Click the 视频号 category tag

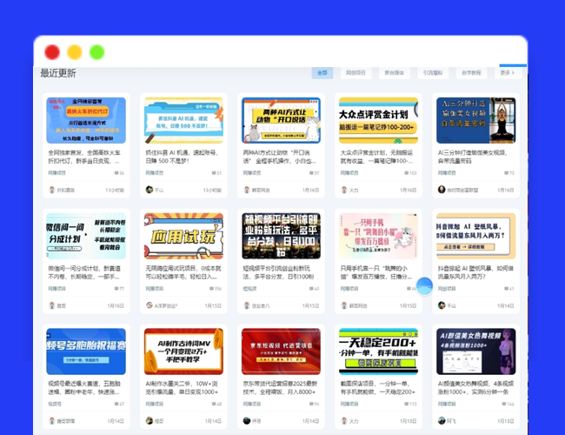click(x=55, y=404)
